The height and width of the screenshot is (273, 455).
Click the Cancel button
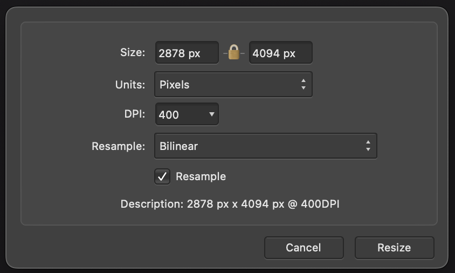click(x=304, y=248)
